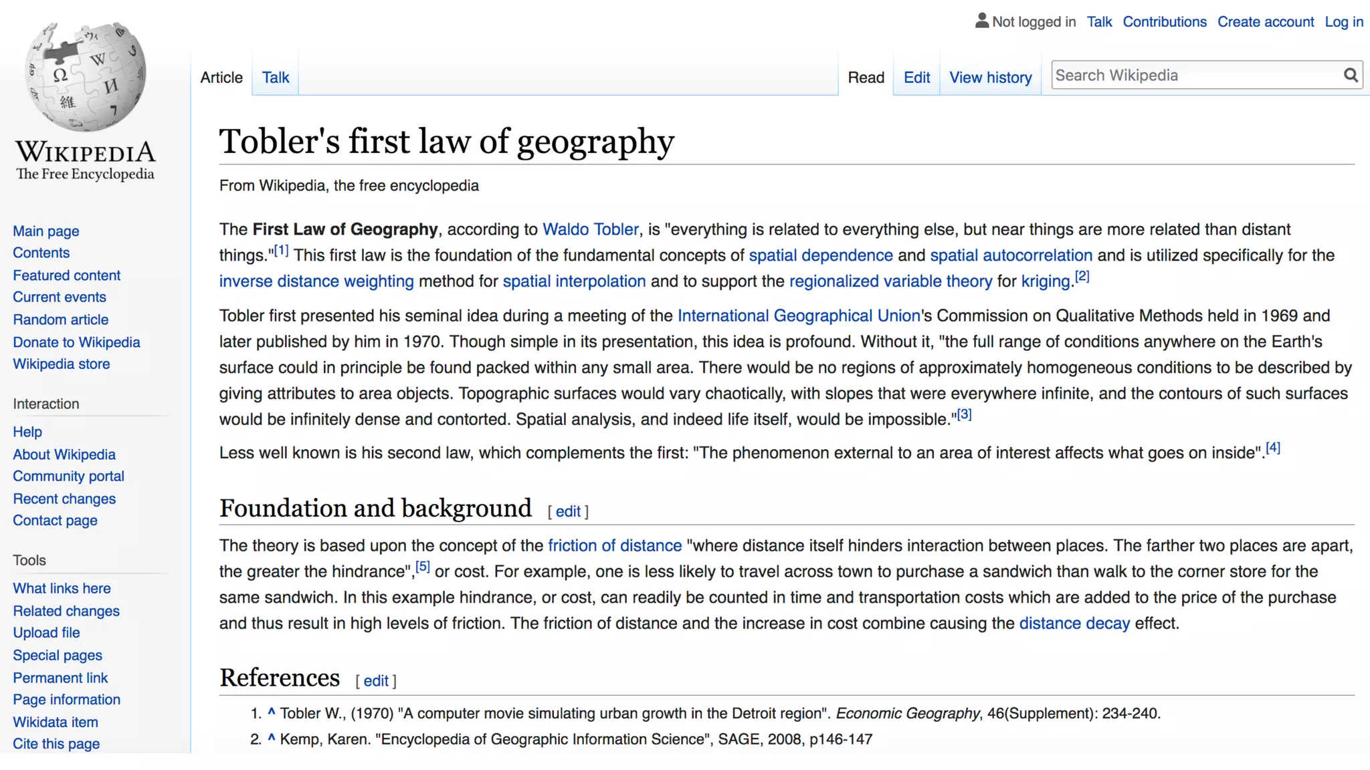The width and height of the screenshot is (1370, 770).
Task: Follow the Waldo Tobler link
Action: 590,229
